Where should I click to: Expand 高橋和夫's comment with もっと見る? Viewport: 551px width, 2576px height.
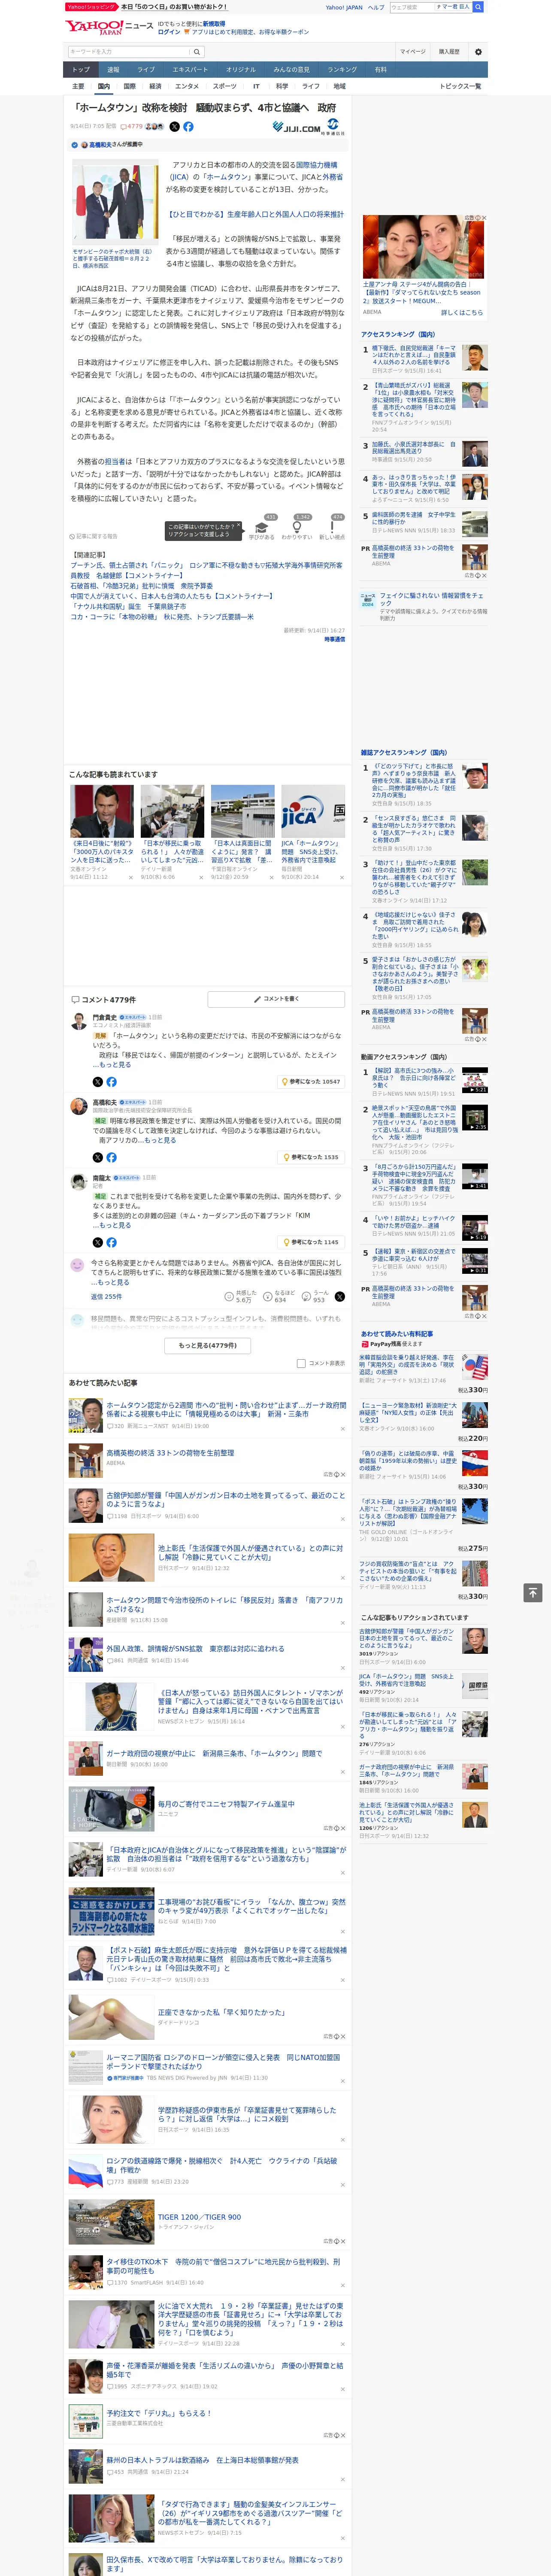tap(161, 1140)
